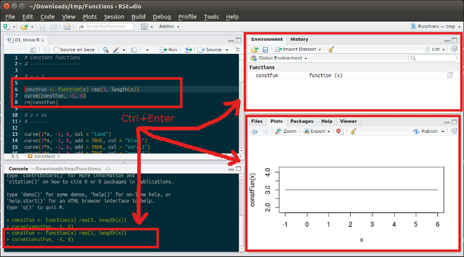Expand the Source button dropdown arrow
Screen dimensions: 464x257
point(227,50)
